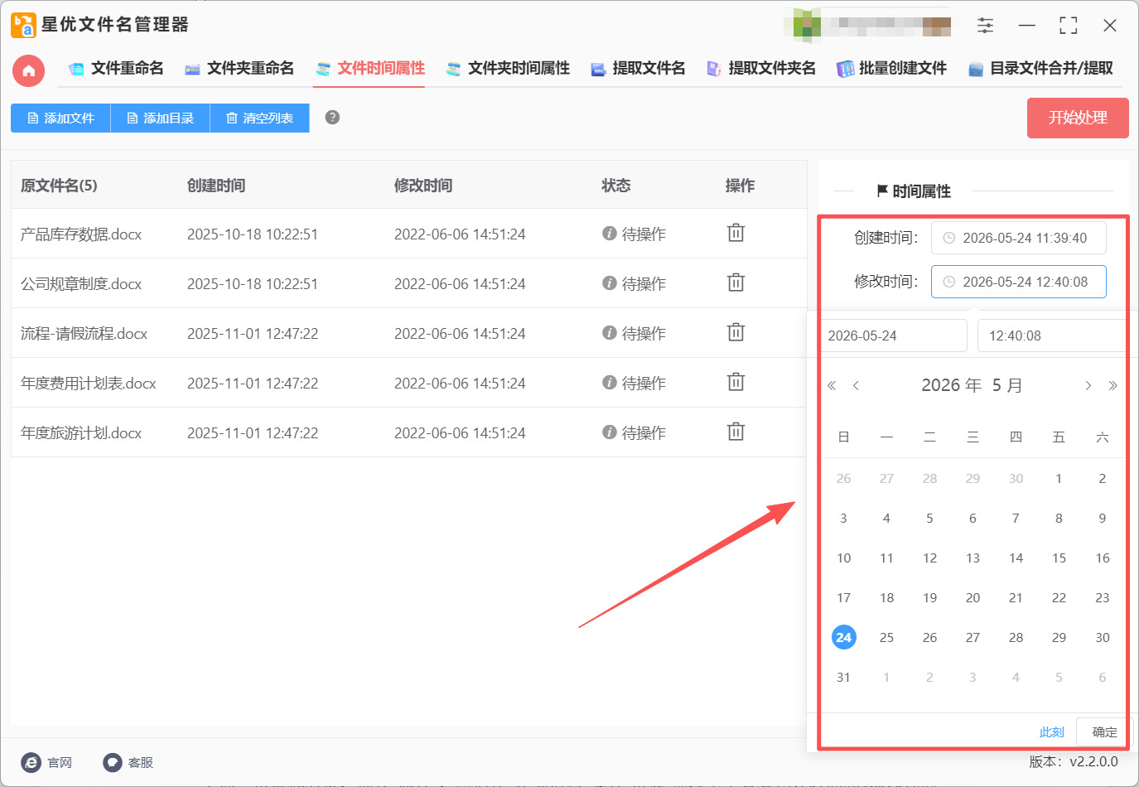Switch to 文件重命名 tab
The width and height of the screenshot is (1139, 787).
[116, 69]
